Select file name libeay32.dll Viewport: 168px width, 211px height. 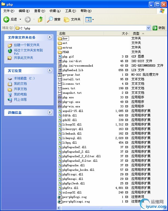(72, 124)
